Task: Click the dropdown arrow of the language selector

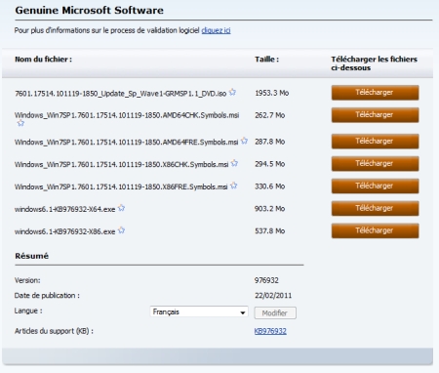Action: tap(243, 312)
